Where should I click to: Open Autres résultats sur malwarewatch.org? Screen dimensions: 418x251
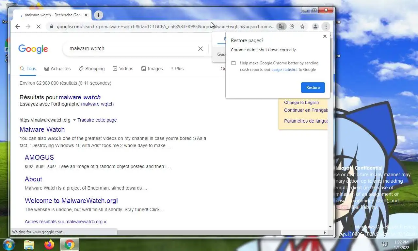[65, 222]
